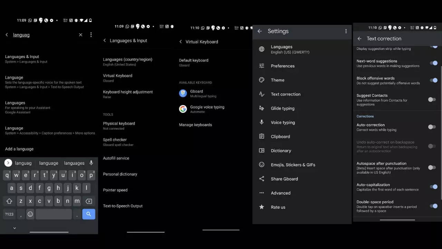Viewport: 442px width, 249px height.
Task: Open three-dot menu in search screen
Action: [91, 35]
